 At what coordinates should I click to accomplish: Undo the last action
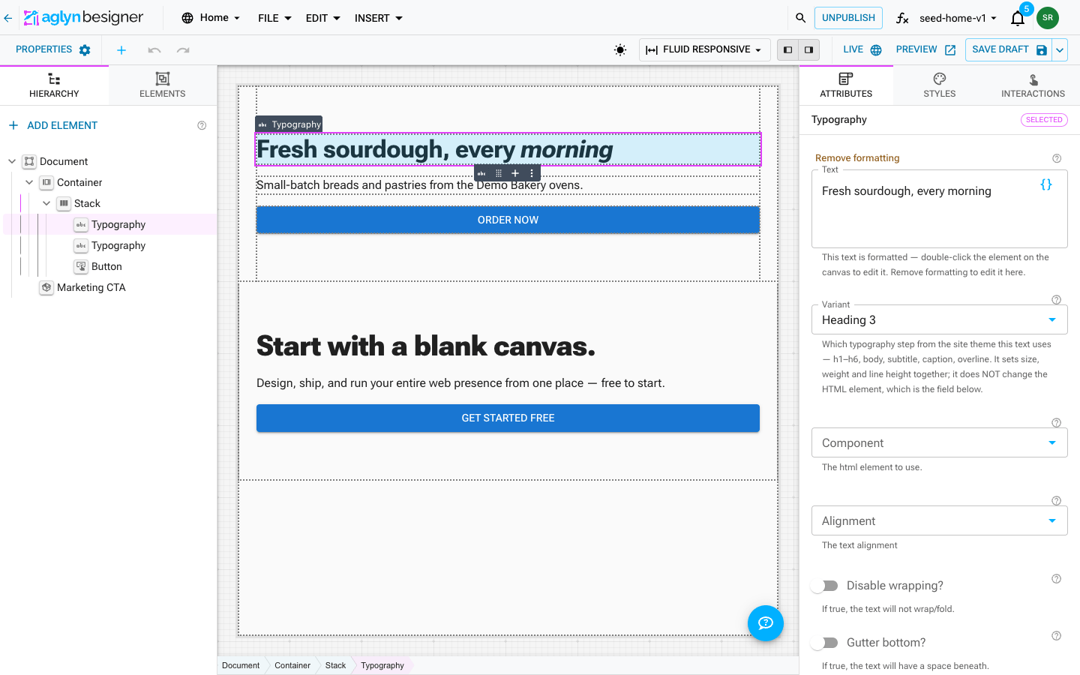pos(154,50)
